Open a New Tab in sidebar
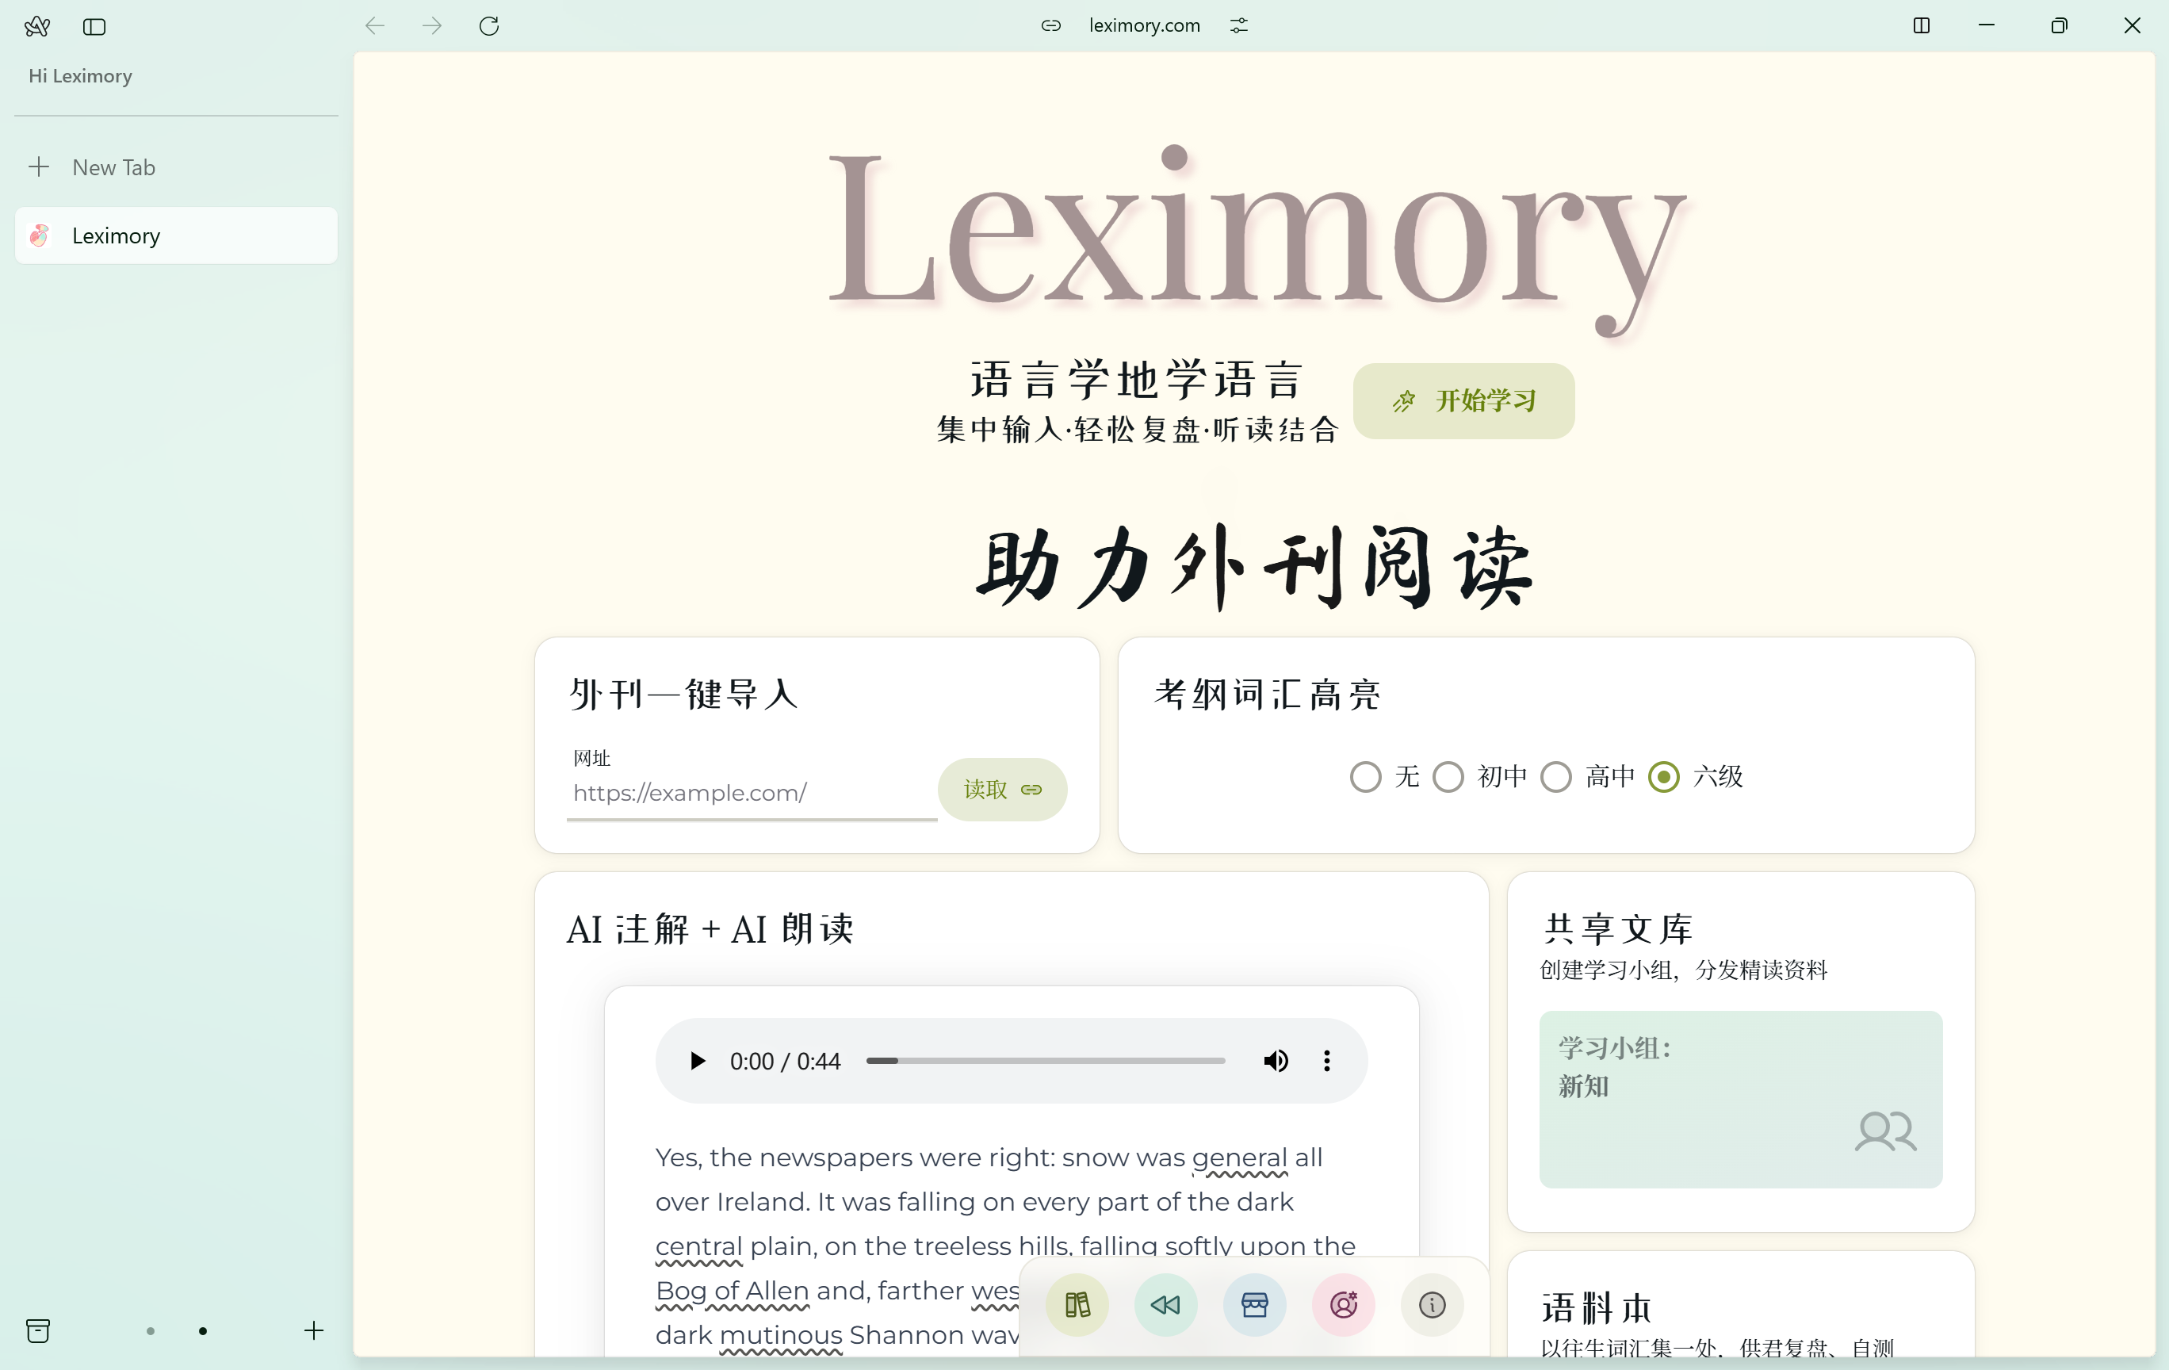This screenshot has height=1370, width=2169. tap(113, 167)
